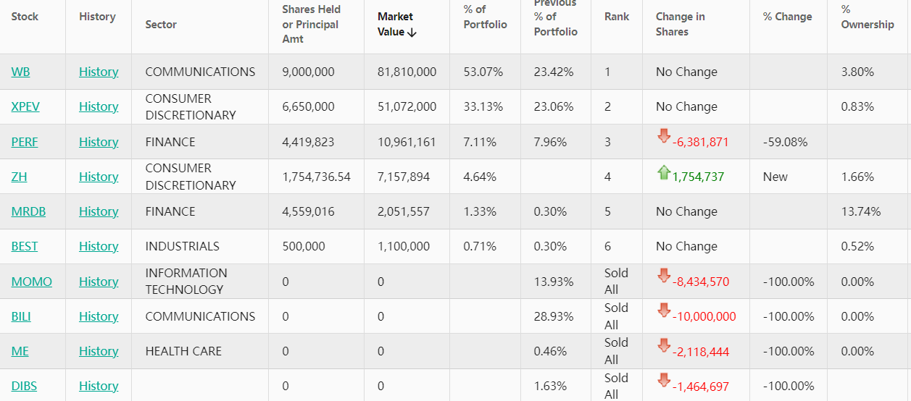The height and width of the screenshot is (401, 911).
Task: Click the red down arrow in MOMO row
Action: (664, 276)
